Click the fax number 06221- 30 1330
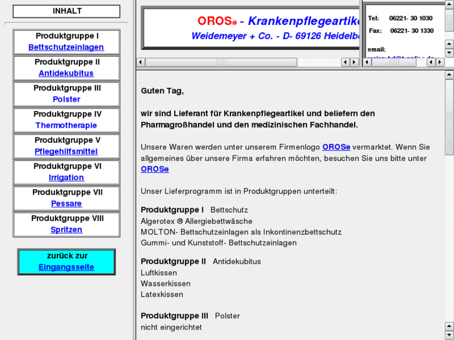This screenshot has width=454, height=340. 412,31
